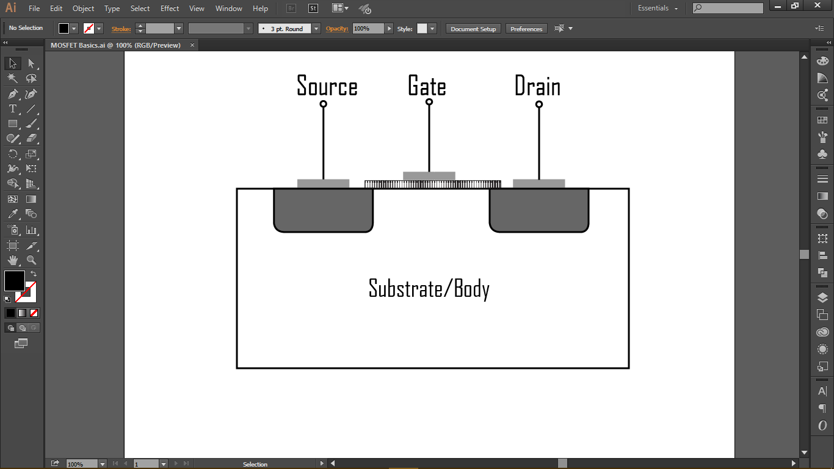Screen dimensions: 834x469
Task: Select the Hand tool
Action: point(13,261)
